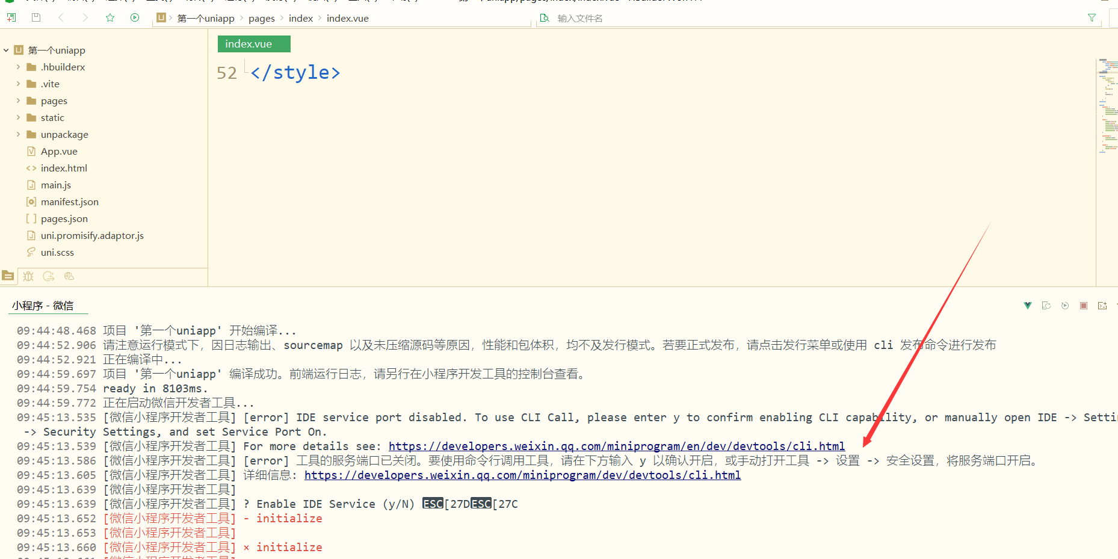Click the new file toolbar icon

coord(11,17)
